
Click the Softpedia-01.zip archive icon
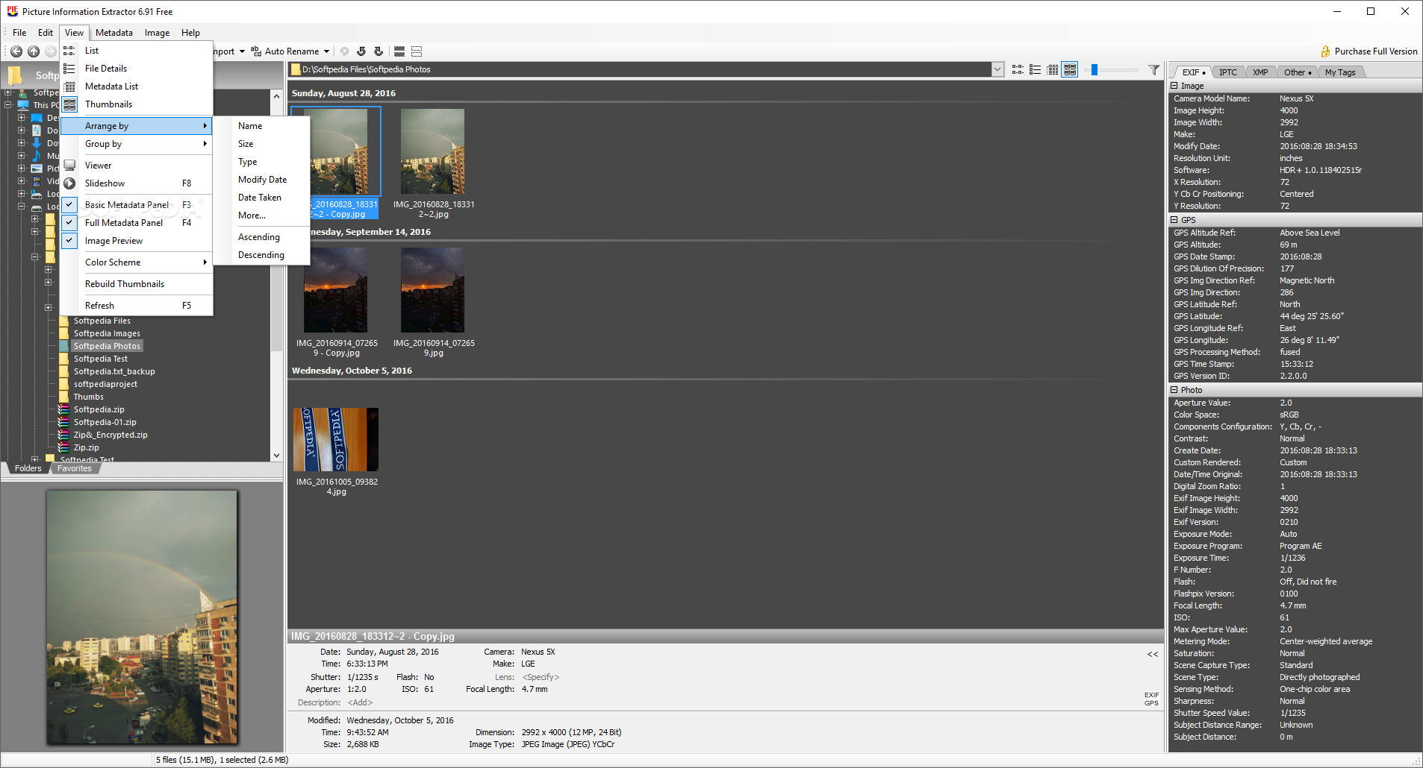coord(64,422)
